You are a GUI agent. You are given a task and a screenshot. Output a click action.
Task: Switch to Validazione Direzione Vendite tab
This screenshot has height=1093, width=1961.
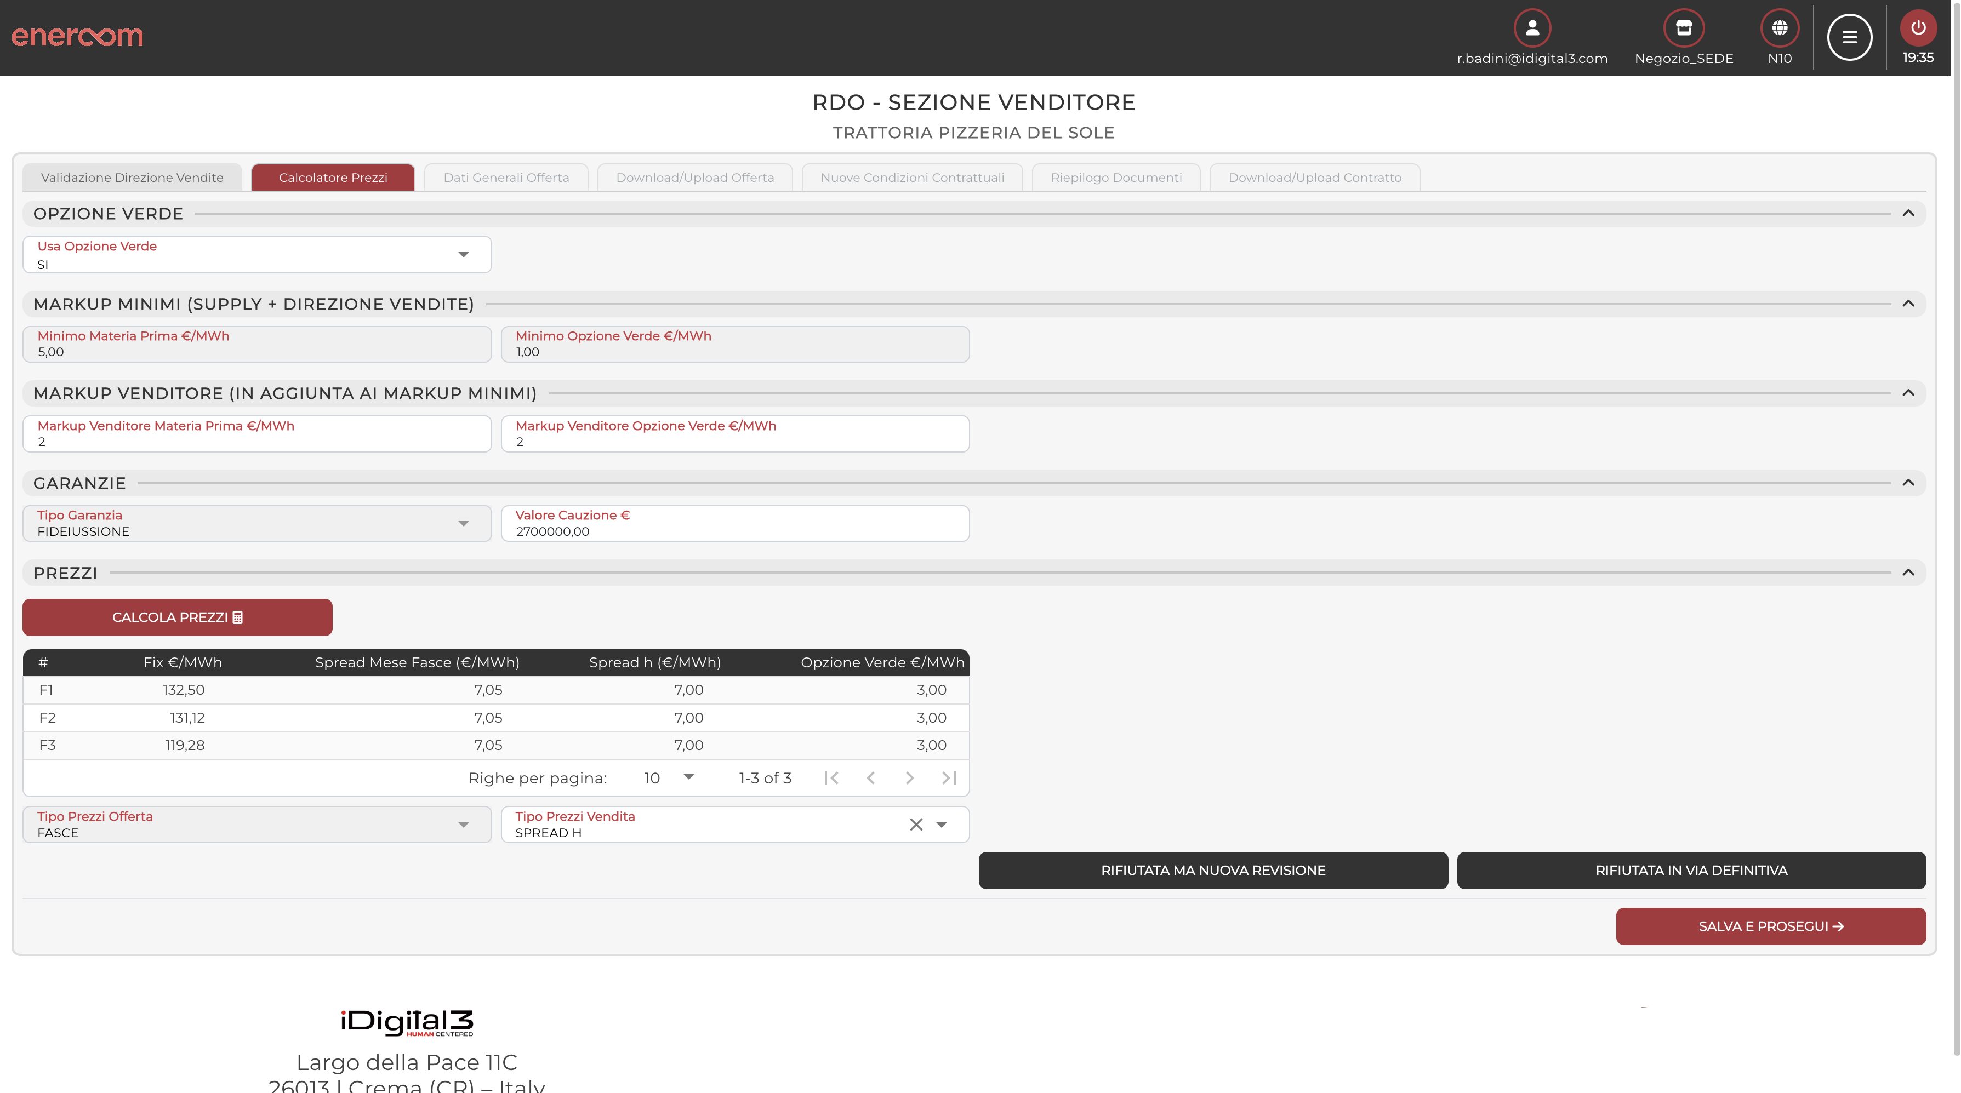[133, 178]
